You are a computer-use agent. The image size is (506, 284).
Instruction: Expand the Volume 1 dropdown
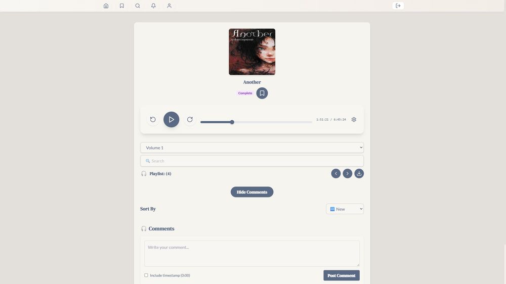click(x=251, y=148)
